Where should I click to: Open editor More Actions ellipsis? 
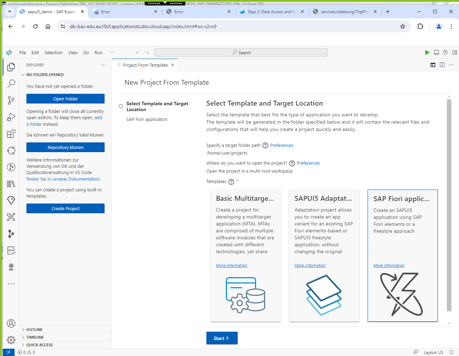[x=451, y=65]
